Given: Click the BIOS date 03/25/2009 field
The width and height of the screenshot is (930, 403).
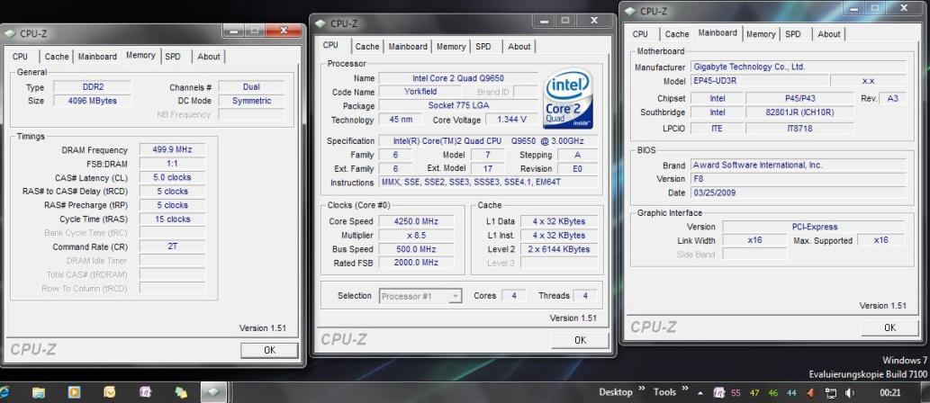Looking at the screenshot, I should point(799,193).
